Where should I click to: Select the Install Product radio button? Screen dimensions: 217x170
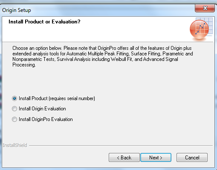(14, 98)
